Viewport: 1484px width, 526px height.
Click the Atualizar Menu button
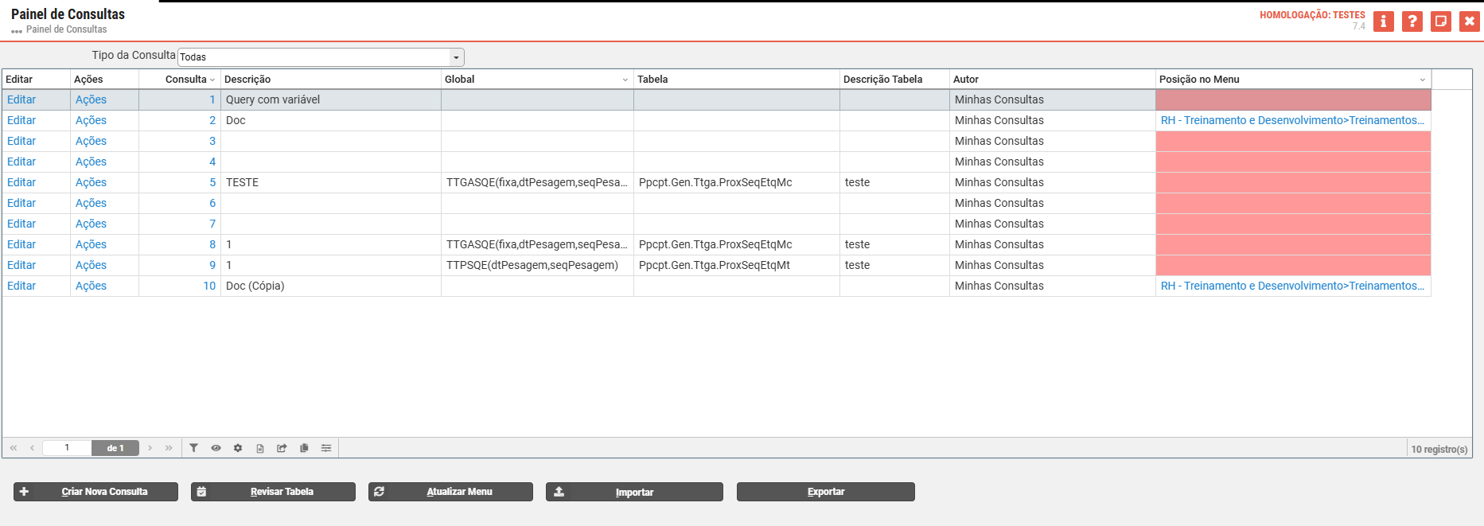pyautogui.click(x=450, y=492)
